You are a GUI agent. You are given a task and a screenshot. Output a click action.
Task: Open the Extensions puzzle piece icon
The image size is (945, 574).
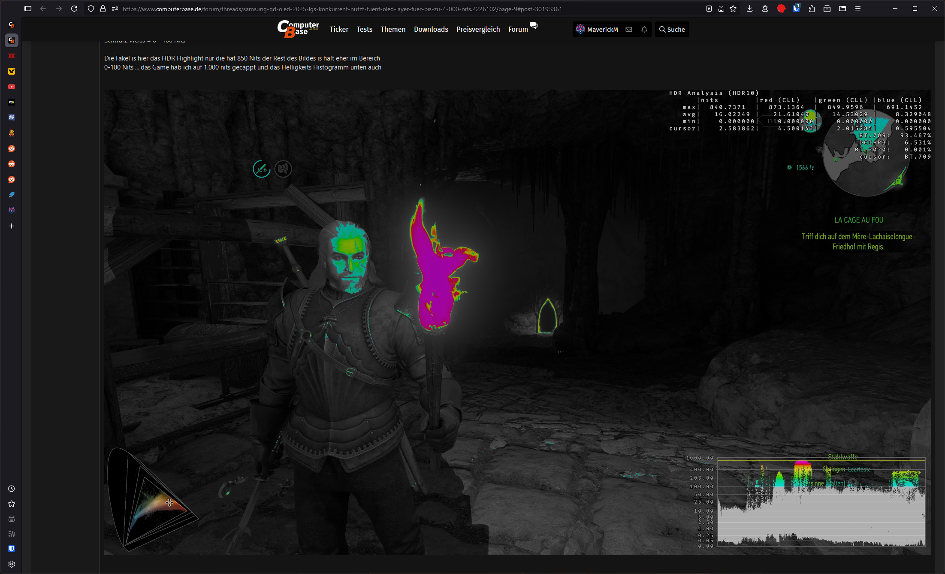coord(812,9)
